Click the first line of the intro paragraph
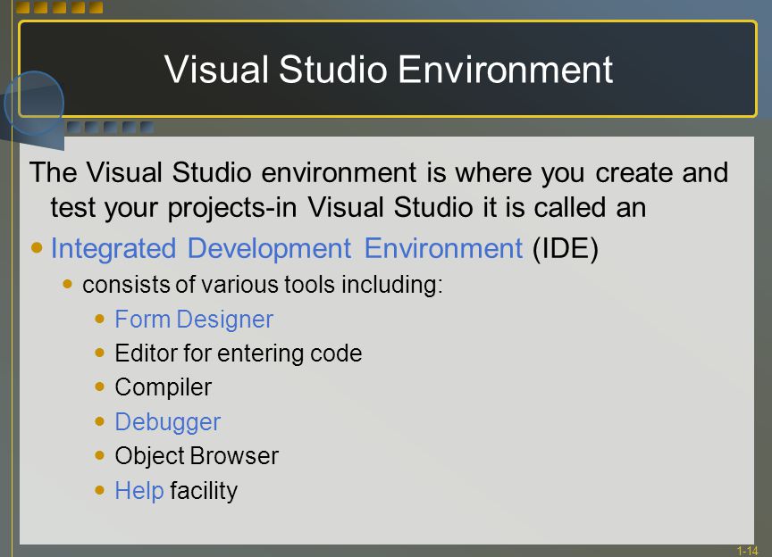The height and width of the screenshot is (557, 772). [379, 172]
